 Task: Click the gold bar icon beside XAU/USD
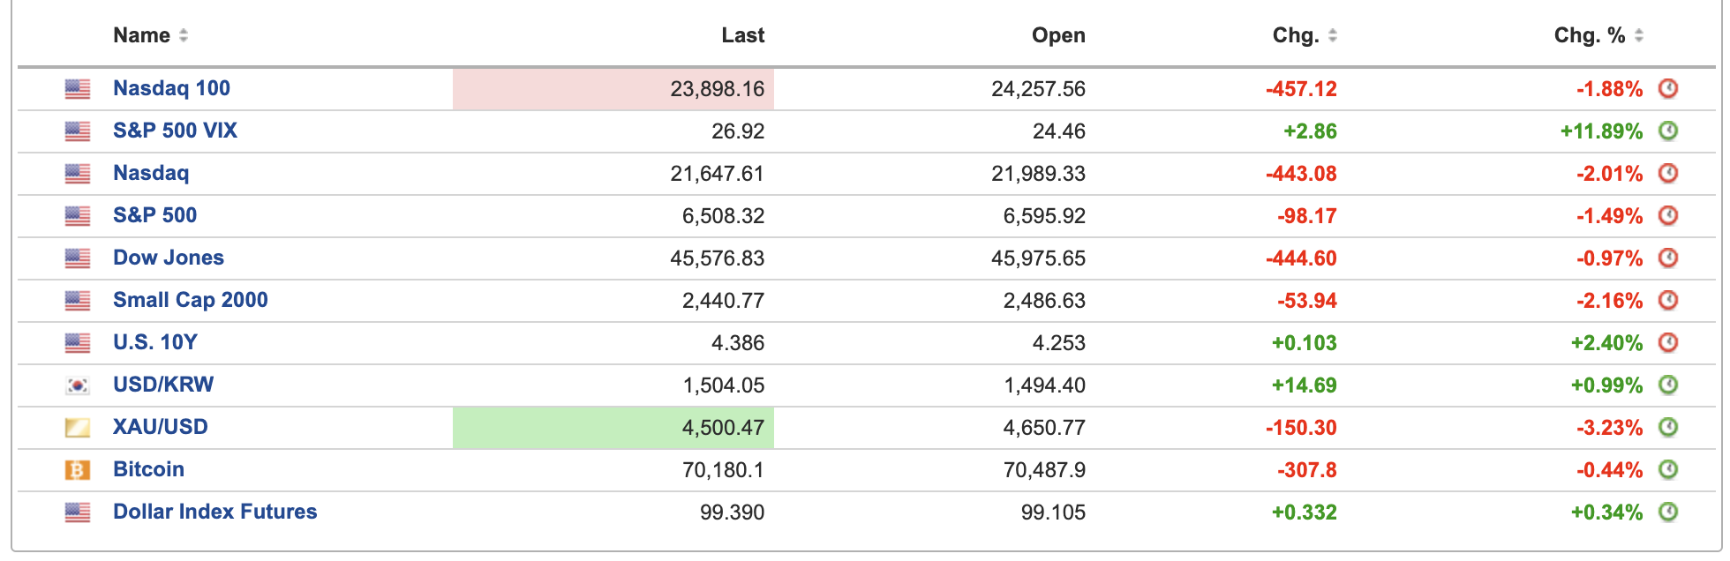(78, 428)
